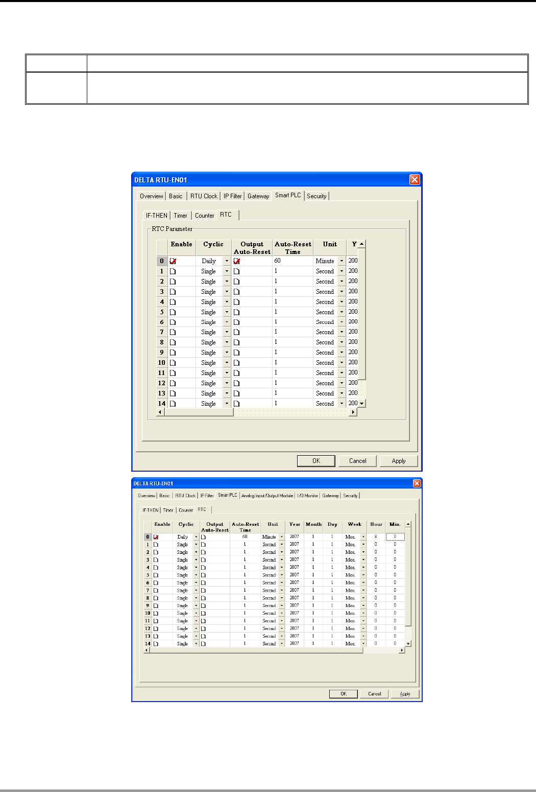This screenshot has width=536, height=792.
Task: Select Gateway tab in the upper dialog
Action: [258, 196]
